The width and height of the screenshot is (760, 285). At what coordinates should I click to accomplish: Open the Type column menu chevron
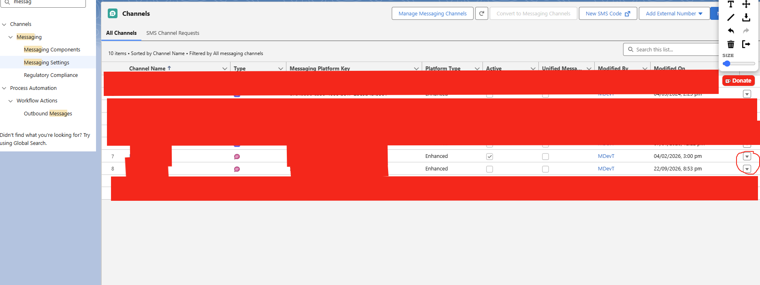[x=280, y=68]
